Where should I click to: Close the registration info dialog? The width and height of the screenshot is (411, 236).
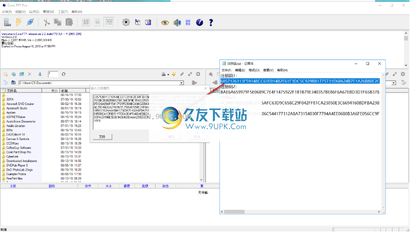205,88
